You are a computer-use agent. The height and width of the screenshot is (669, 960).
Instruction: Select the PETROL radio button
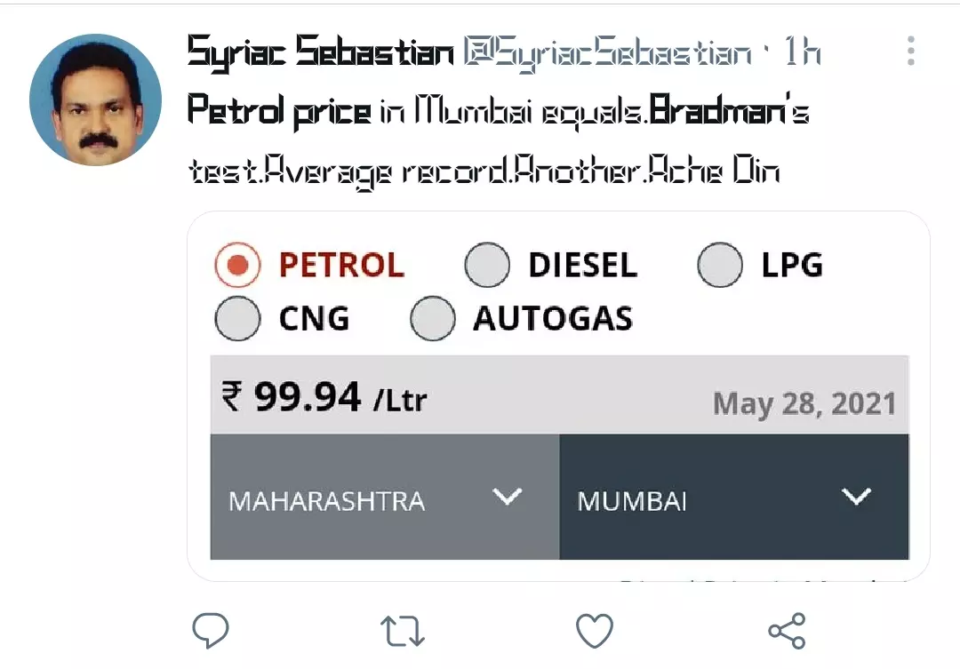tap(237, 266)
